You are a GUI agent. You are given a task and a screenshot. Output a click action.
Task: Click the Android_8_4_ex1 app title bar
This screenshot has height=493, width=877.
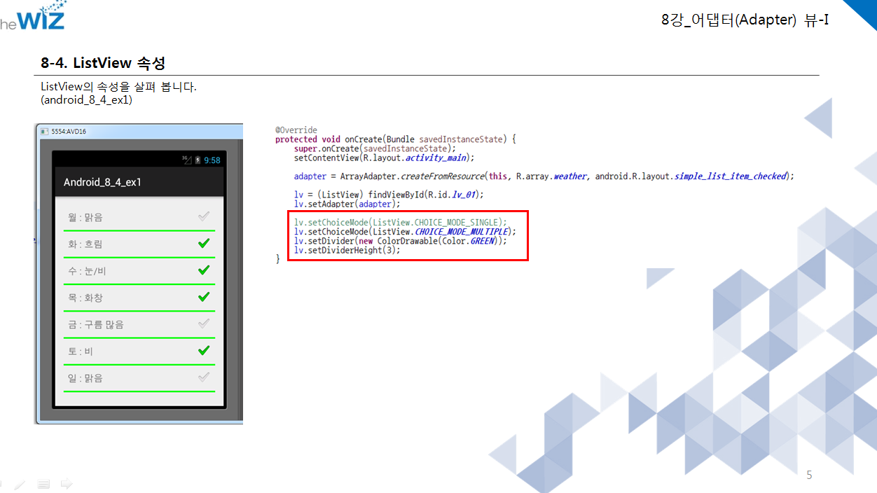139,182
